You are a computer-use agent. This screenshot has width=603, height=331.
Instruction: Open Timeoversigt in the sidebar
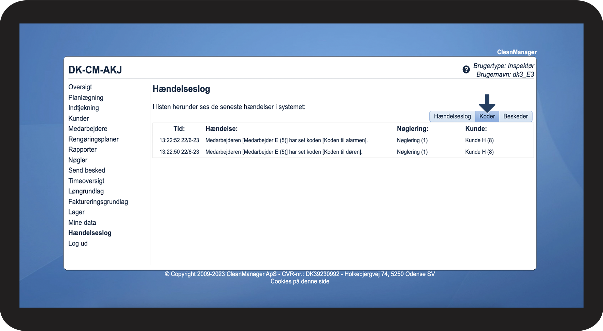click(86, 181)
